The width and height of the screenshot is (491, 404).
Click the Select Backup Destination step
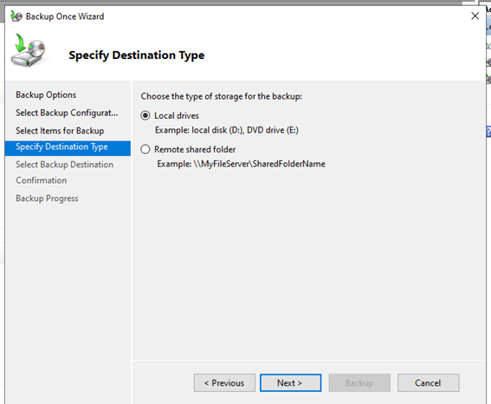tap(64, 165)
